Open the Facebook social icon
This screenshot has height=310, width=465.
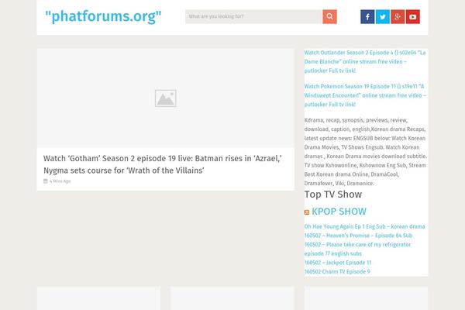tap(367, 16)
